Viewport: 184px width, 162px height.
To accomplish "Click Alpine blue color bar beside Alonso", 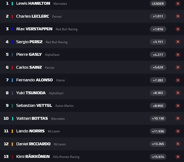I will point(12,80).
